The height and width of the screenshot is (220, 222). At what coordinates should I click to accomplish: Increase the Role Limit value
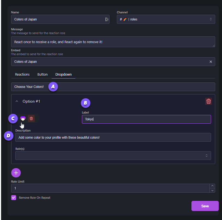tap(212, 186)
